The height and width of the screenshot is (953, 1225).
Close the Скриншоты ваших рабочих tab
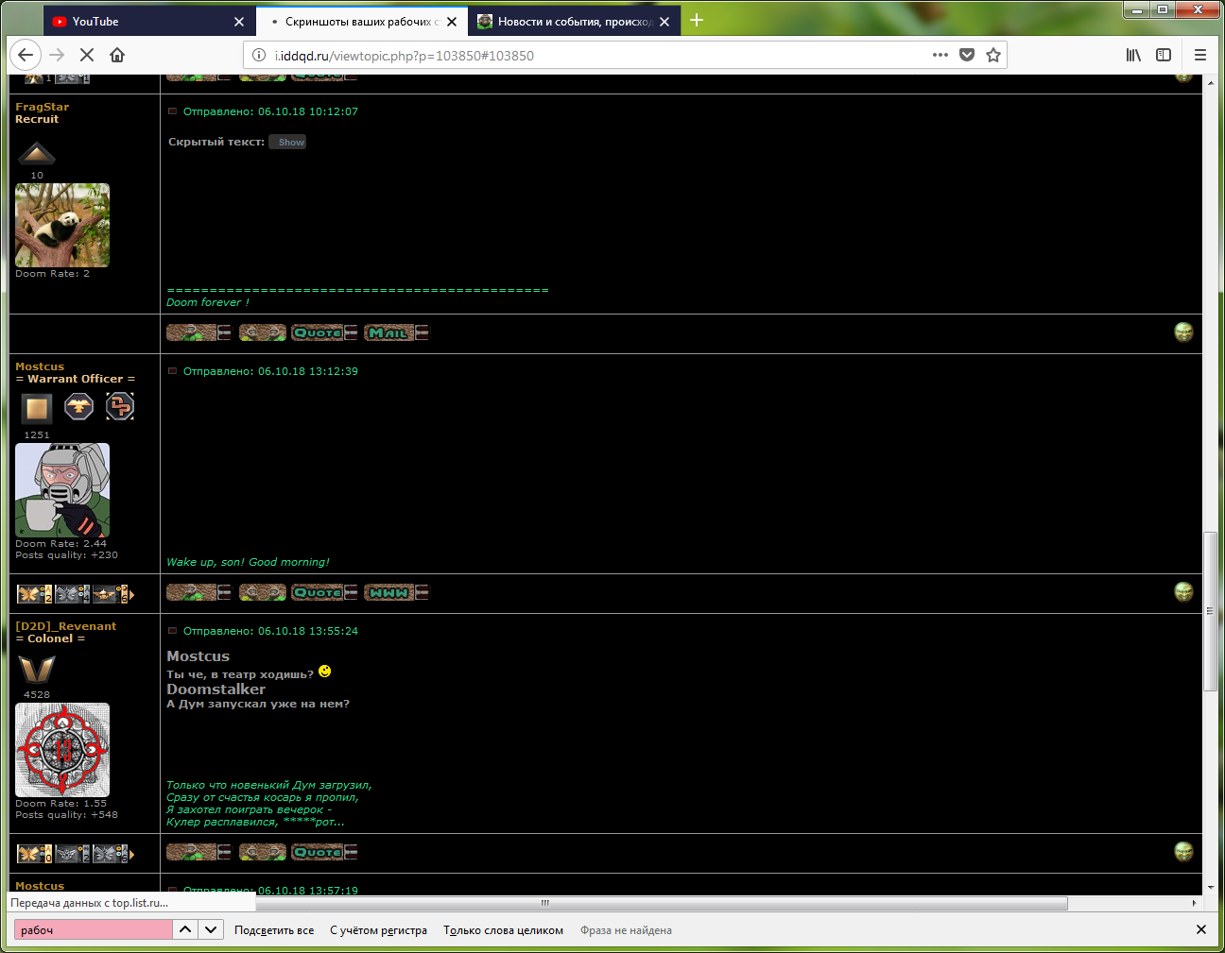tap(452, 21)
